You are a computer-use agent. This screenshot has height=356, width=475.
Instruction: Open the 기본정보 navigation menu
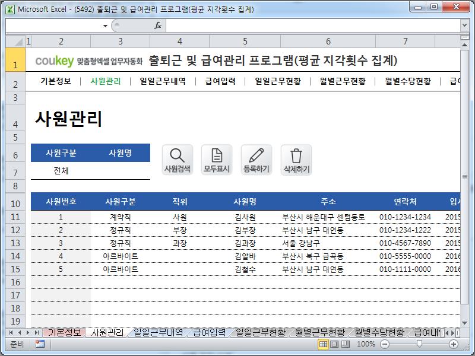click(56, 81)
